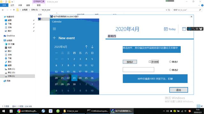The image size is (204, 114).
Task: Click the blank text input field in dialog
Action: pyautogui.click(x=138, y=70)
